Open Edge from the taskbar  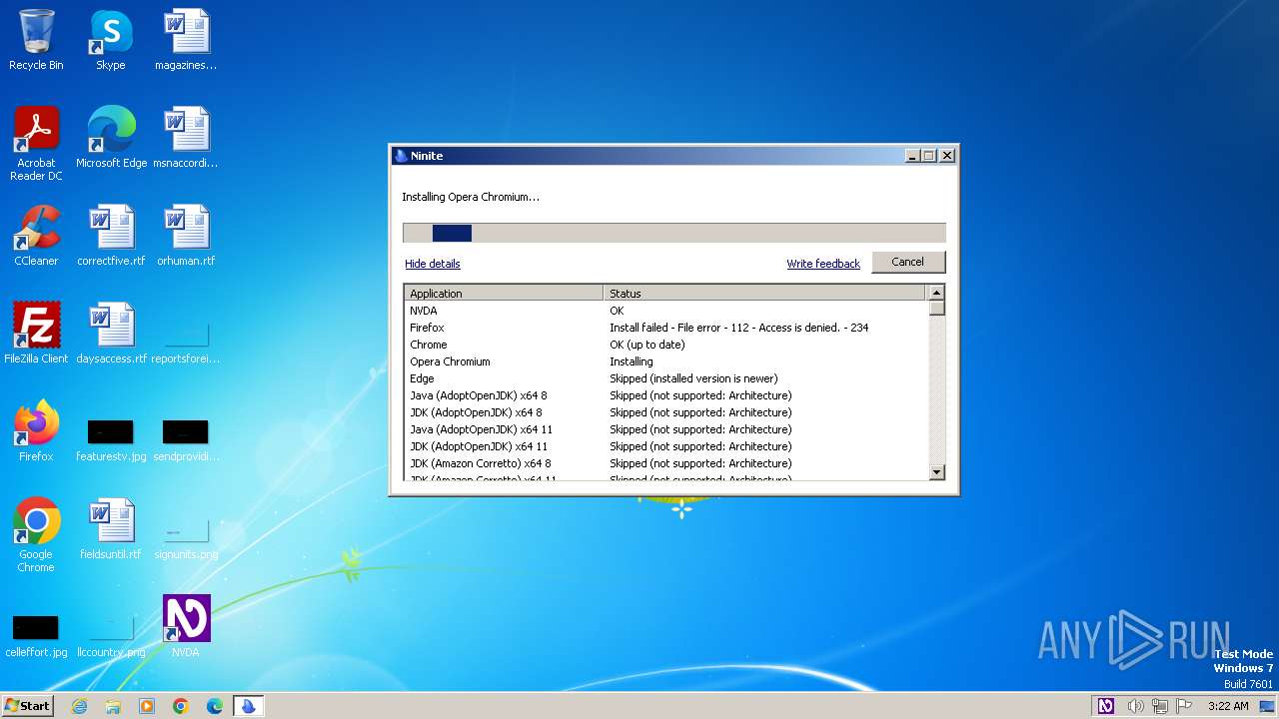(x=215, y=706)
